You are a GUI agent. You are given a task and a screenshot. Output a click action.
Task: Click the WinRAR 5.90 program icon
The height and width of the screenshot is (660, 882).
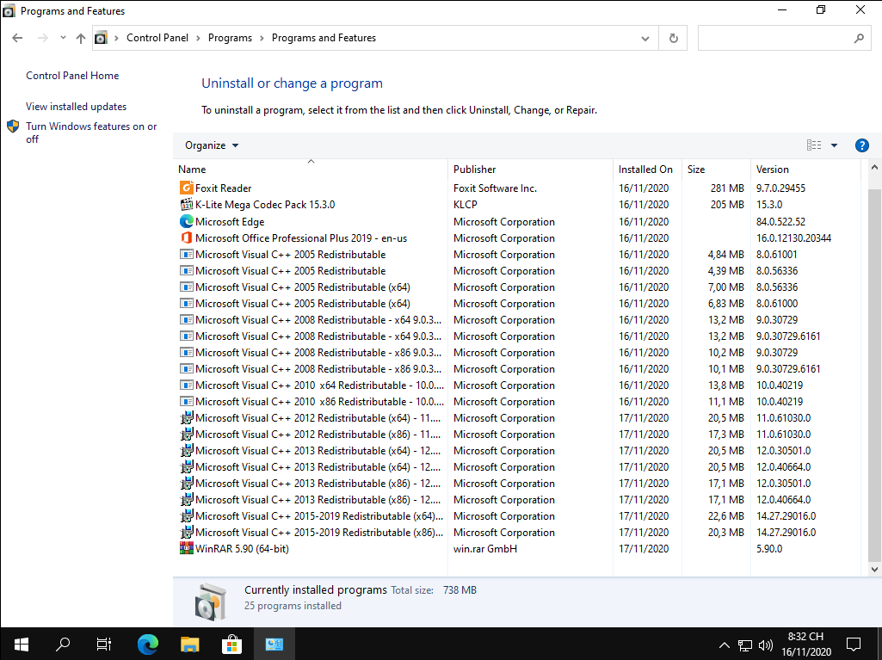[186, 548]
